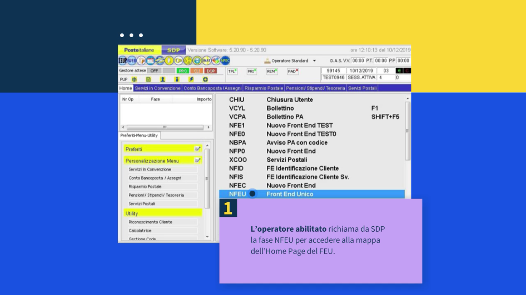Launch the NFEC blue toolbar icon
Viewport: 526px width, 295px height.
pyautogui.click(x=225, y=61)
